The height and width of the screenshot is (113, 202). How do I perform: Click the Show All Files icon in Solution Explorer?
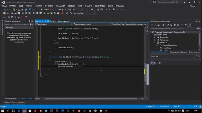pos(178,25)
